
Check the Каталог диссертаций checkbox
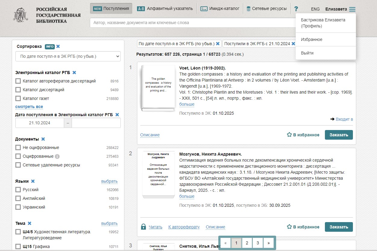coord(18,90)
